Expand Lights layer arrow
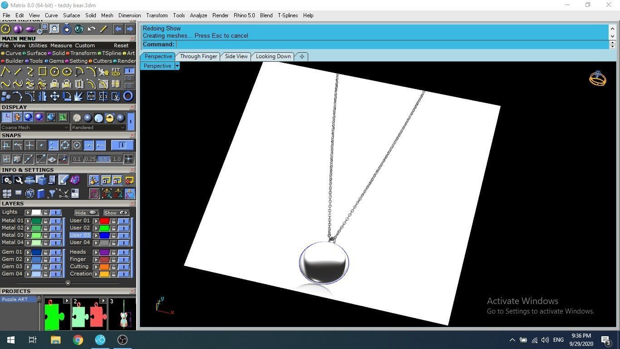This screenshot has height=349, width=620. pos(28,213)
